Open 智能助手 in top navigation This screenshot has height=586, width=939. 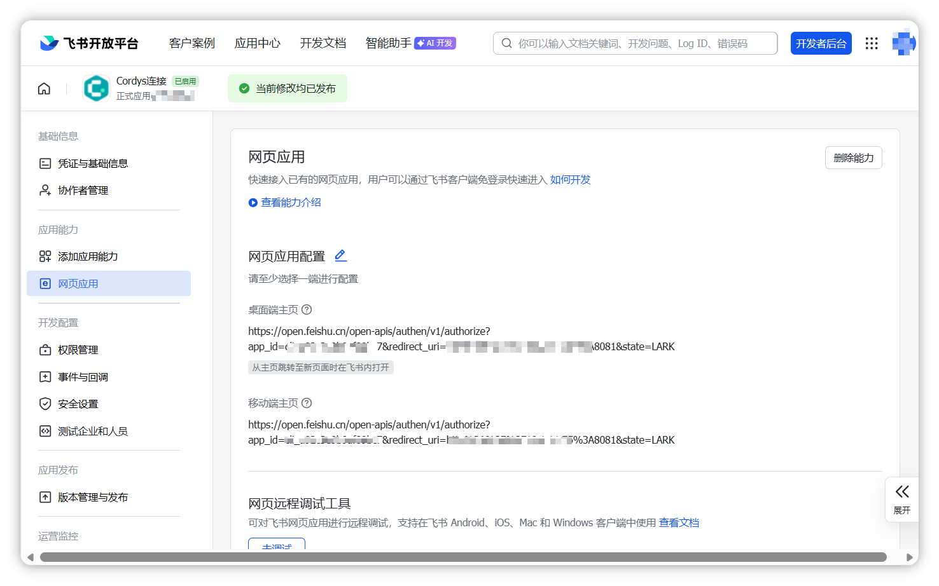[x=389, y=43]
